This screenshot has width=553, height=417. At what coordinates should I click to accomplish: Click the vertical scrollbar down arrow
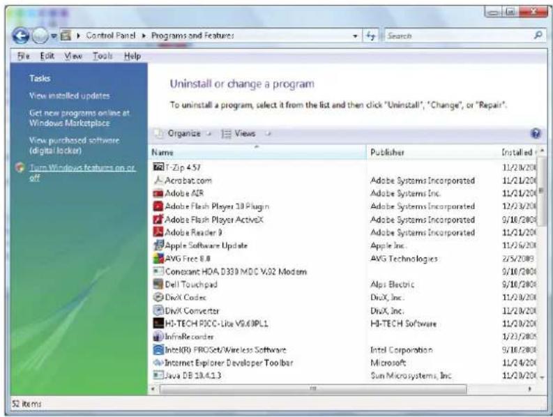tap(542, 377)
